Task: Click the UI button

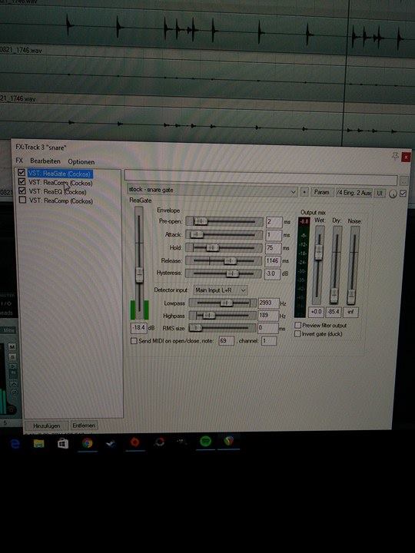Action: tap(380, 194)
